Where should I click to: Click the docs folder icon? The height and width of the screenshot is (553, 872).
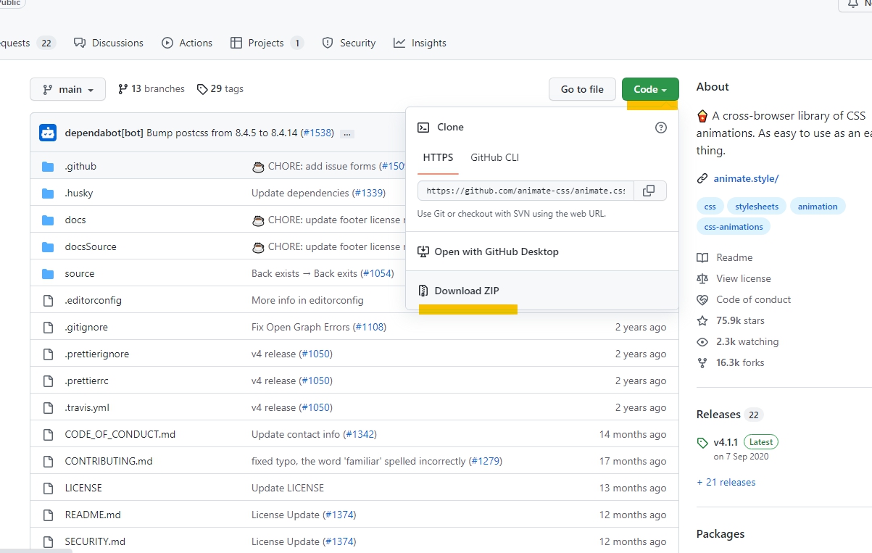coord(48,220)
